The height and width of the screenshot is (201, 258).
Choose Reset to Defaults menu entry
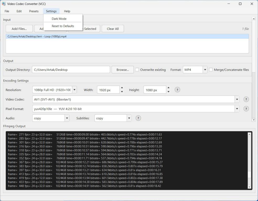click(63, 26)
